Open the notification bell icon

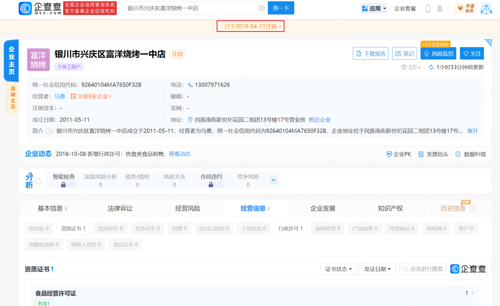[440, 9]
